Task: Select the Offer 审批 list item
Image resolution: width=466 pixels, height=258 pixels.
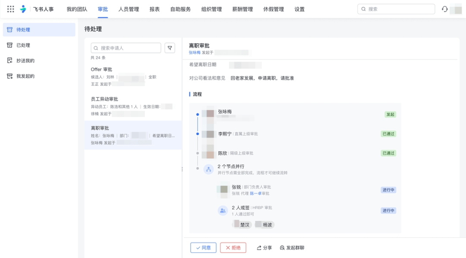Action: coord(133,76)
